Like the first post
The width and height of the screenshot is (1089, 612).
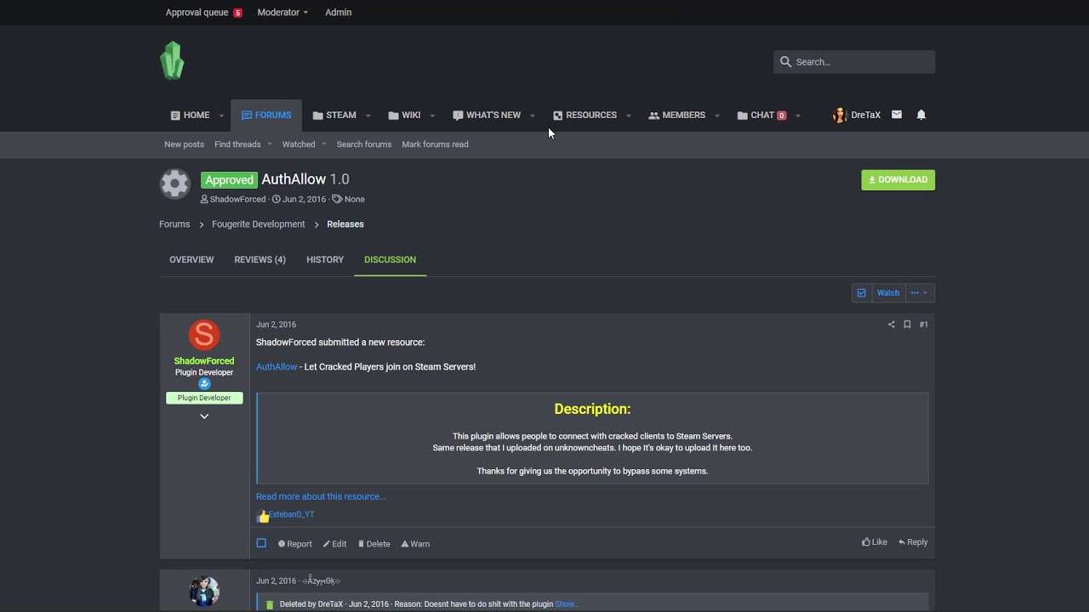(875, 542)
